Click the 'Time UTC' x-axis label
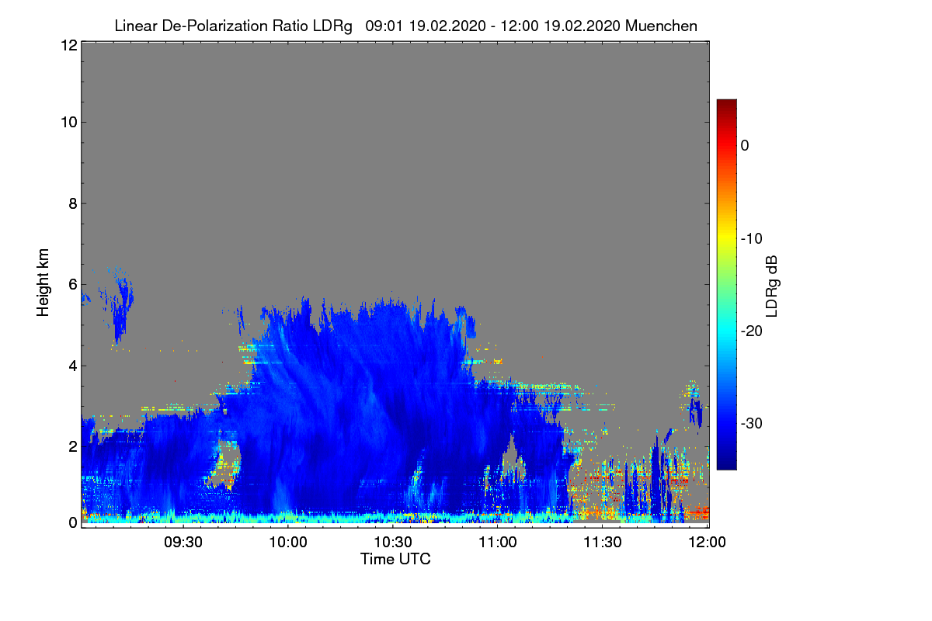Viewport: 932px width, 621px height. (395, 559)
